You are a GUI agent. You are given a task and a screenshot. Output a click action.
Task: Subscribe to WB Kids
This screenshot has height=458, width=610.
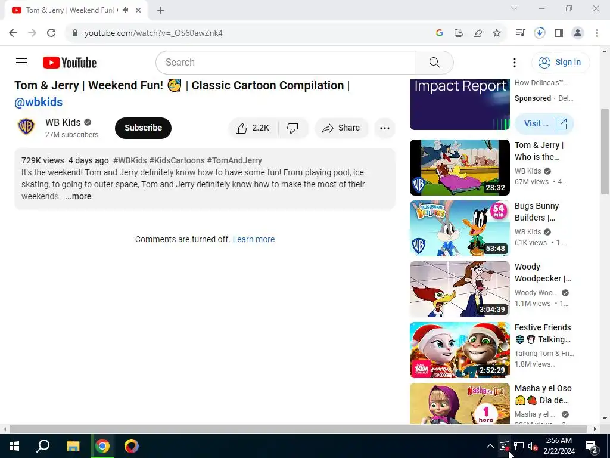[x=143, y=128]
